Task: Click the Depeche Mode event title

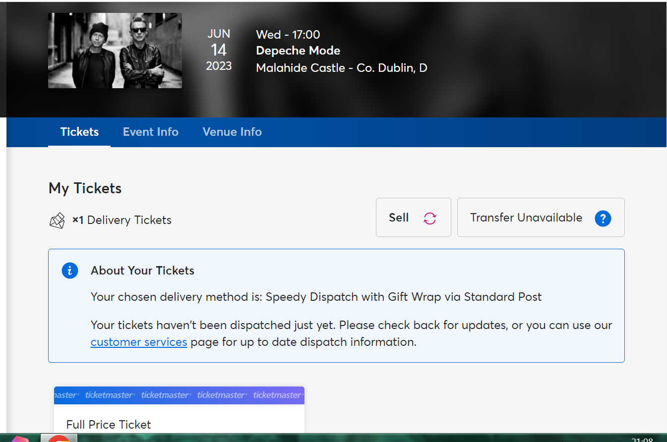Action: (298, 51)
